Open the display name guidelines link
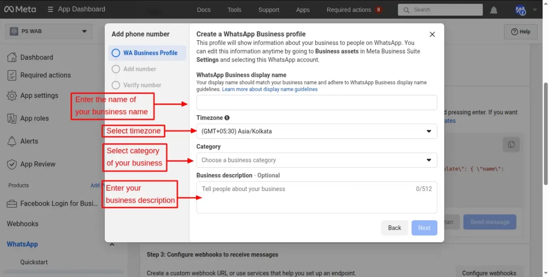549x277 pixels. point(270,89)
